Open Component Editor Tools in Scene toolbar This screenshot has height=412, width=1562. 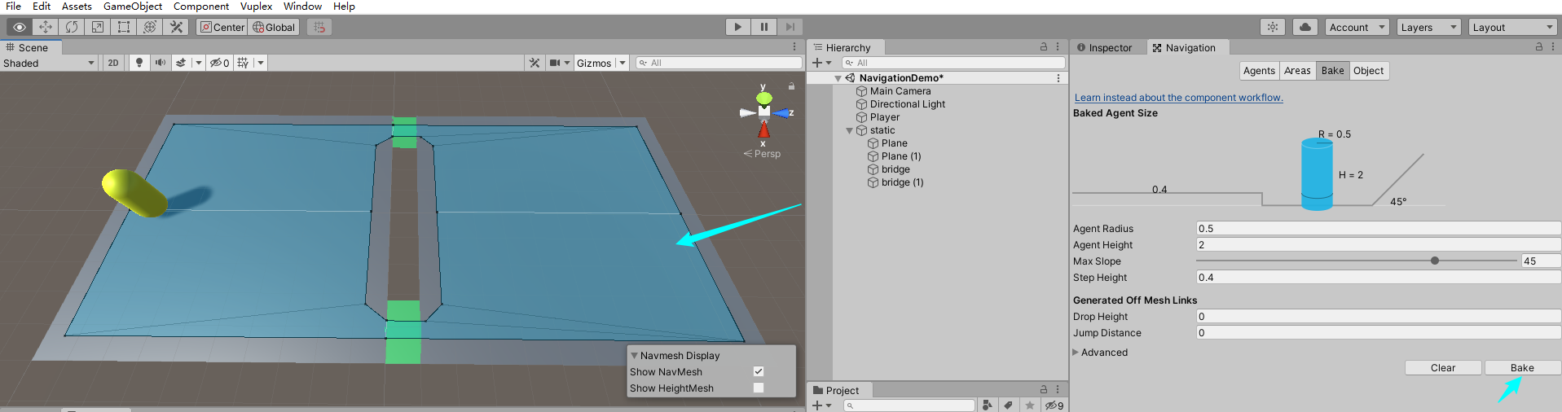tap(535, 63)
